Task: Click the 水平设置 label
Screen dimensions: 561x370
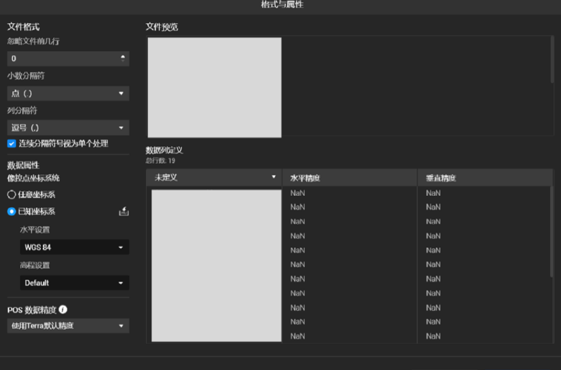Action: (x=35, y=230)
